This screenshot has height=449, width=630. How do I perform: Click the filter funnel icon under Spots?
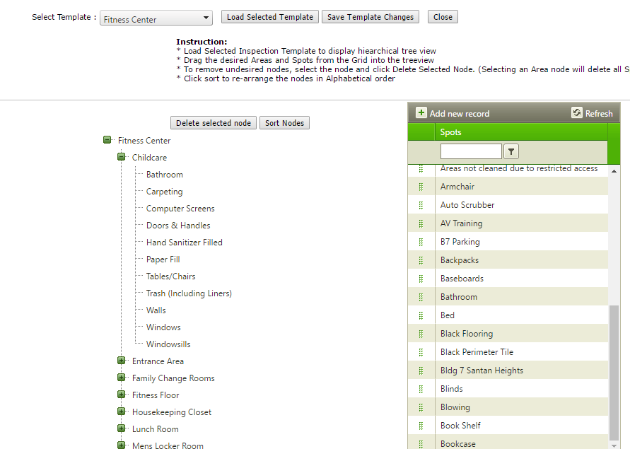point(512,151)
